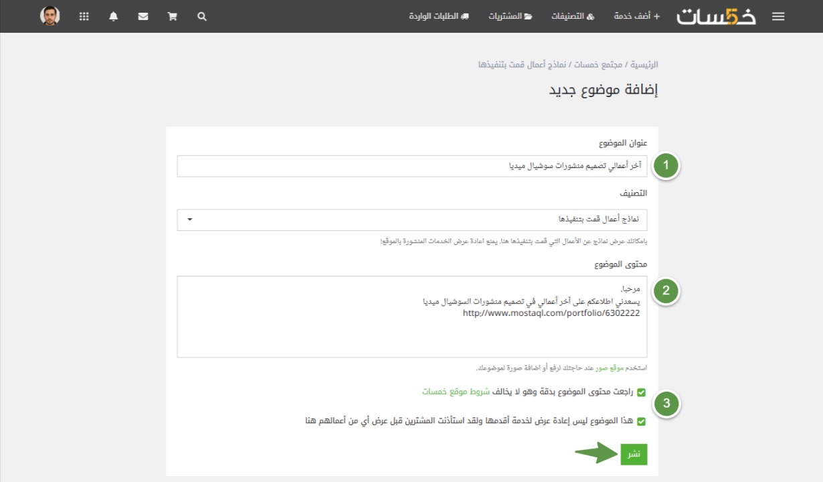Click the dropdown arrow in category field

coord(190,220)
